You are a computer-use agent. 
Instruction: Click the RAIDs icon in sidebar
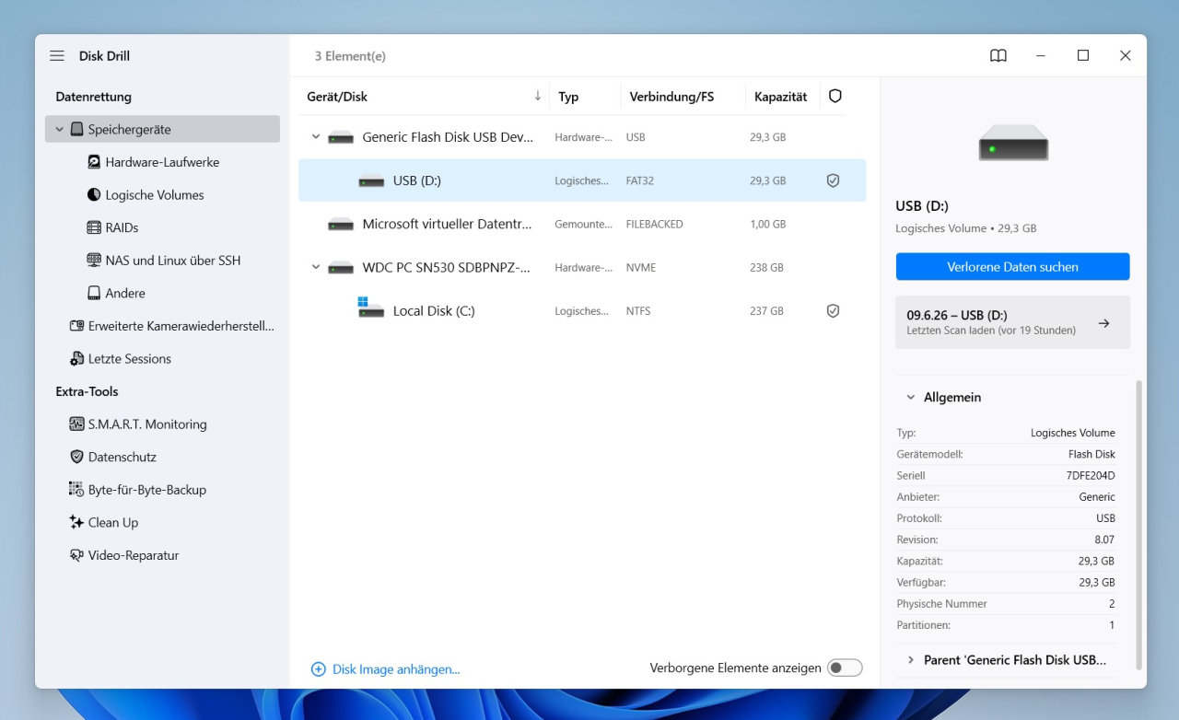[94, 227]
